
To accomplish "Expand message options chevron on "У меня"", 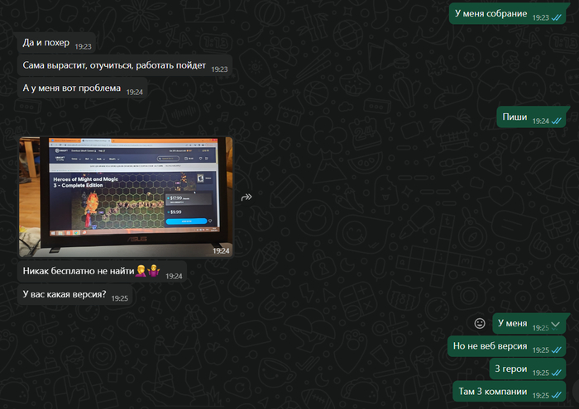I will pyautogui.click(x=555, y=325).
